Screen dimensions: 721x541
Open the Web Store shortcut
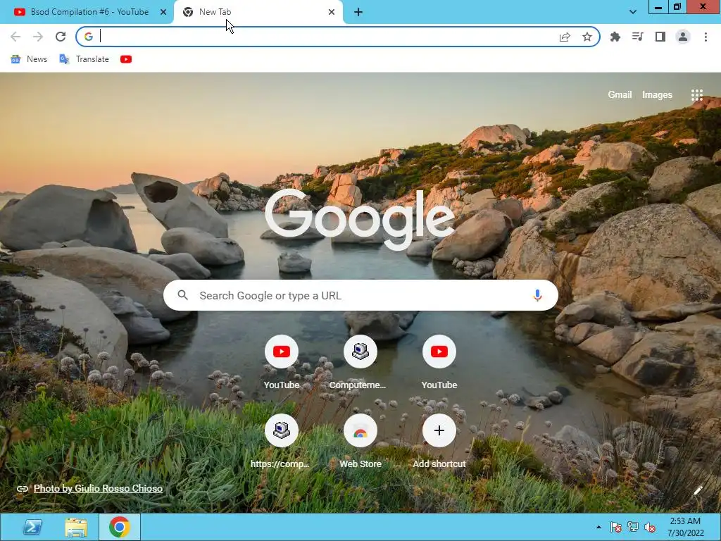(360, 442)
